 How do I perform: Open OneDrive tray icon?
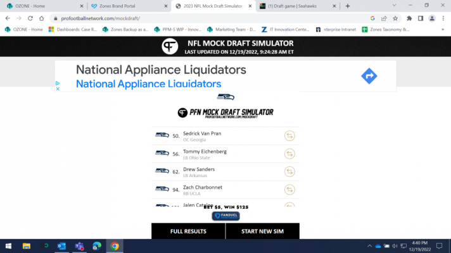pyautogui.click(x=378, y=246)
